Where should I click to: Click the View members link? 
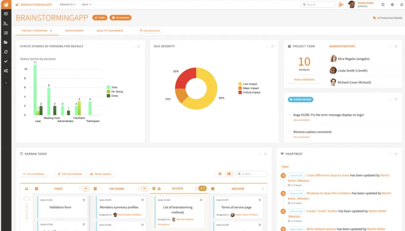point(304,80)
